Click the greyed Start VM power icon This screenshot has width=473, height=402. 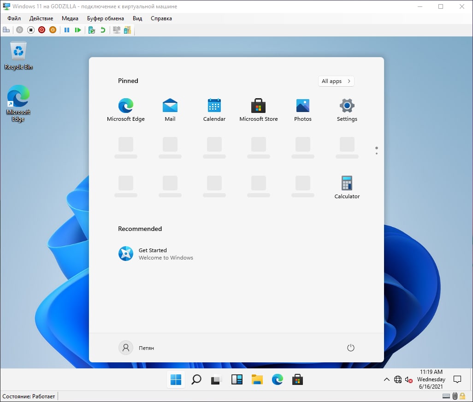click(20, 30)
